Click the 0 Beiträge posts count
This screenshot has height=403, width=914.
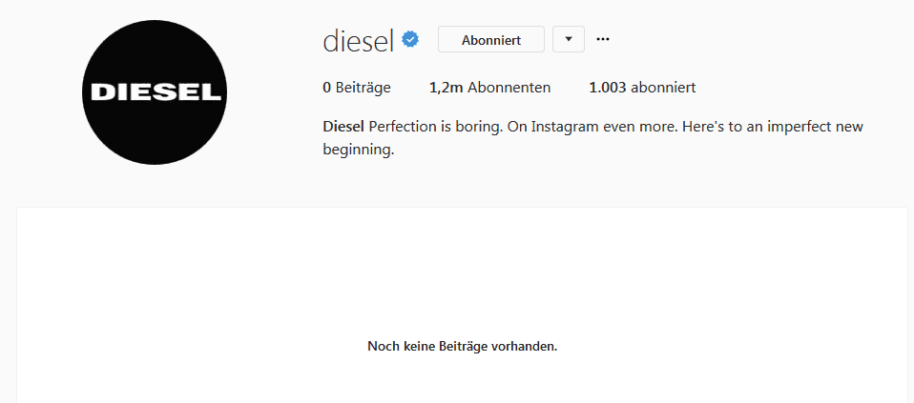pos(357,88)
